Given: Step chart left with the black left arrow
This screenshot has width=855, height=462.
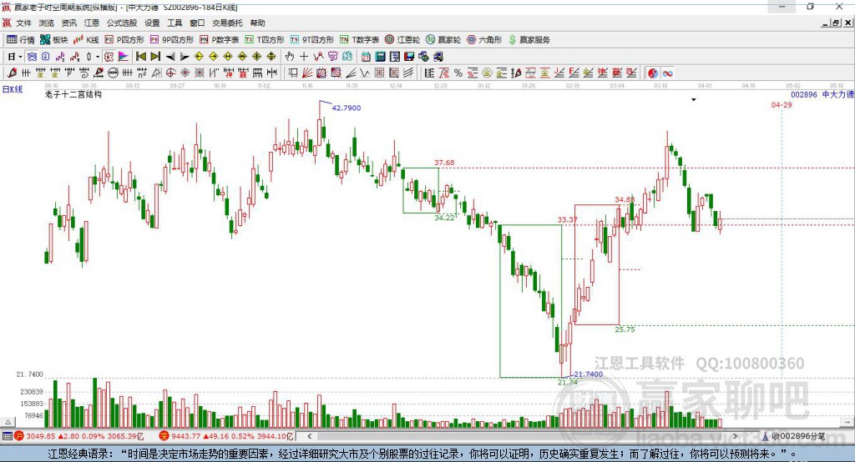Looking at the screenshot, I should [170, 57].
